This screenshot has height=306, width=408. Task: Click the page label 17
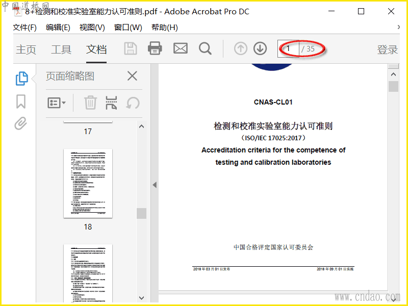(88, 132)
